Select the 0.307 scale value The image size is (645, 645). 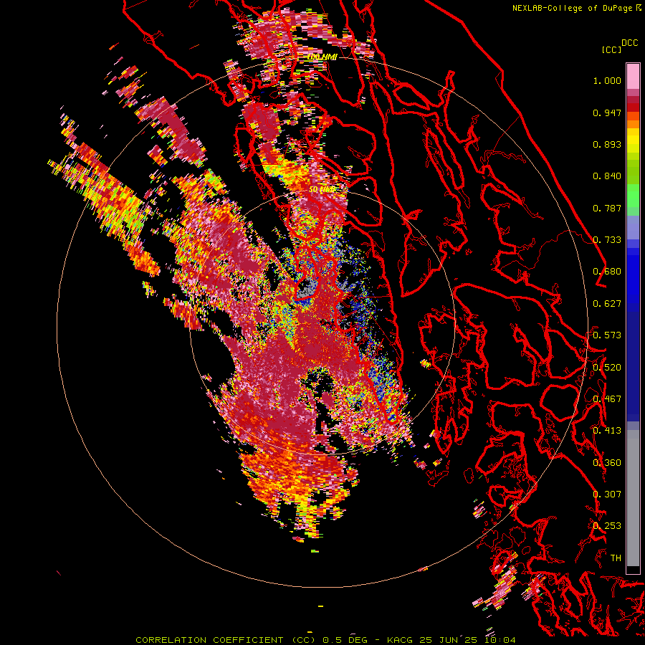pyautogui.click(x=607, y=494)
